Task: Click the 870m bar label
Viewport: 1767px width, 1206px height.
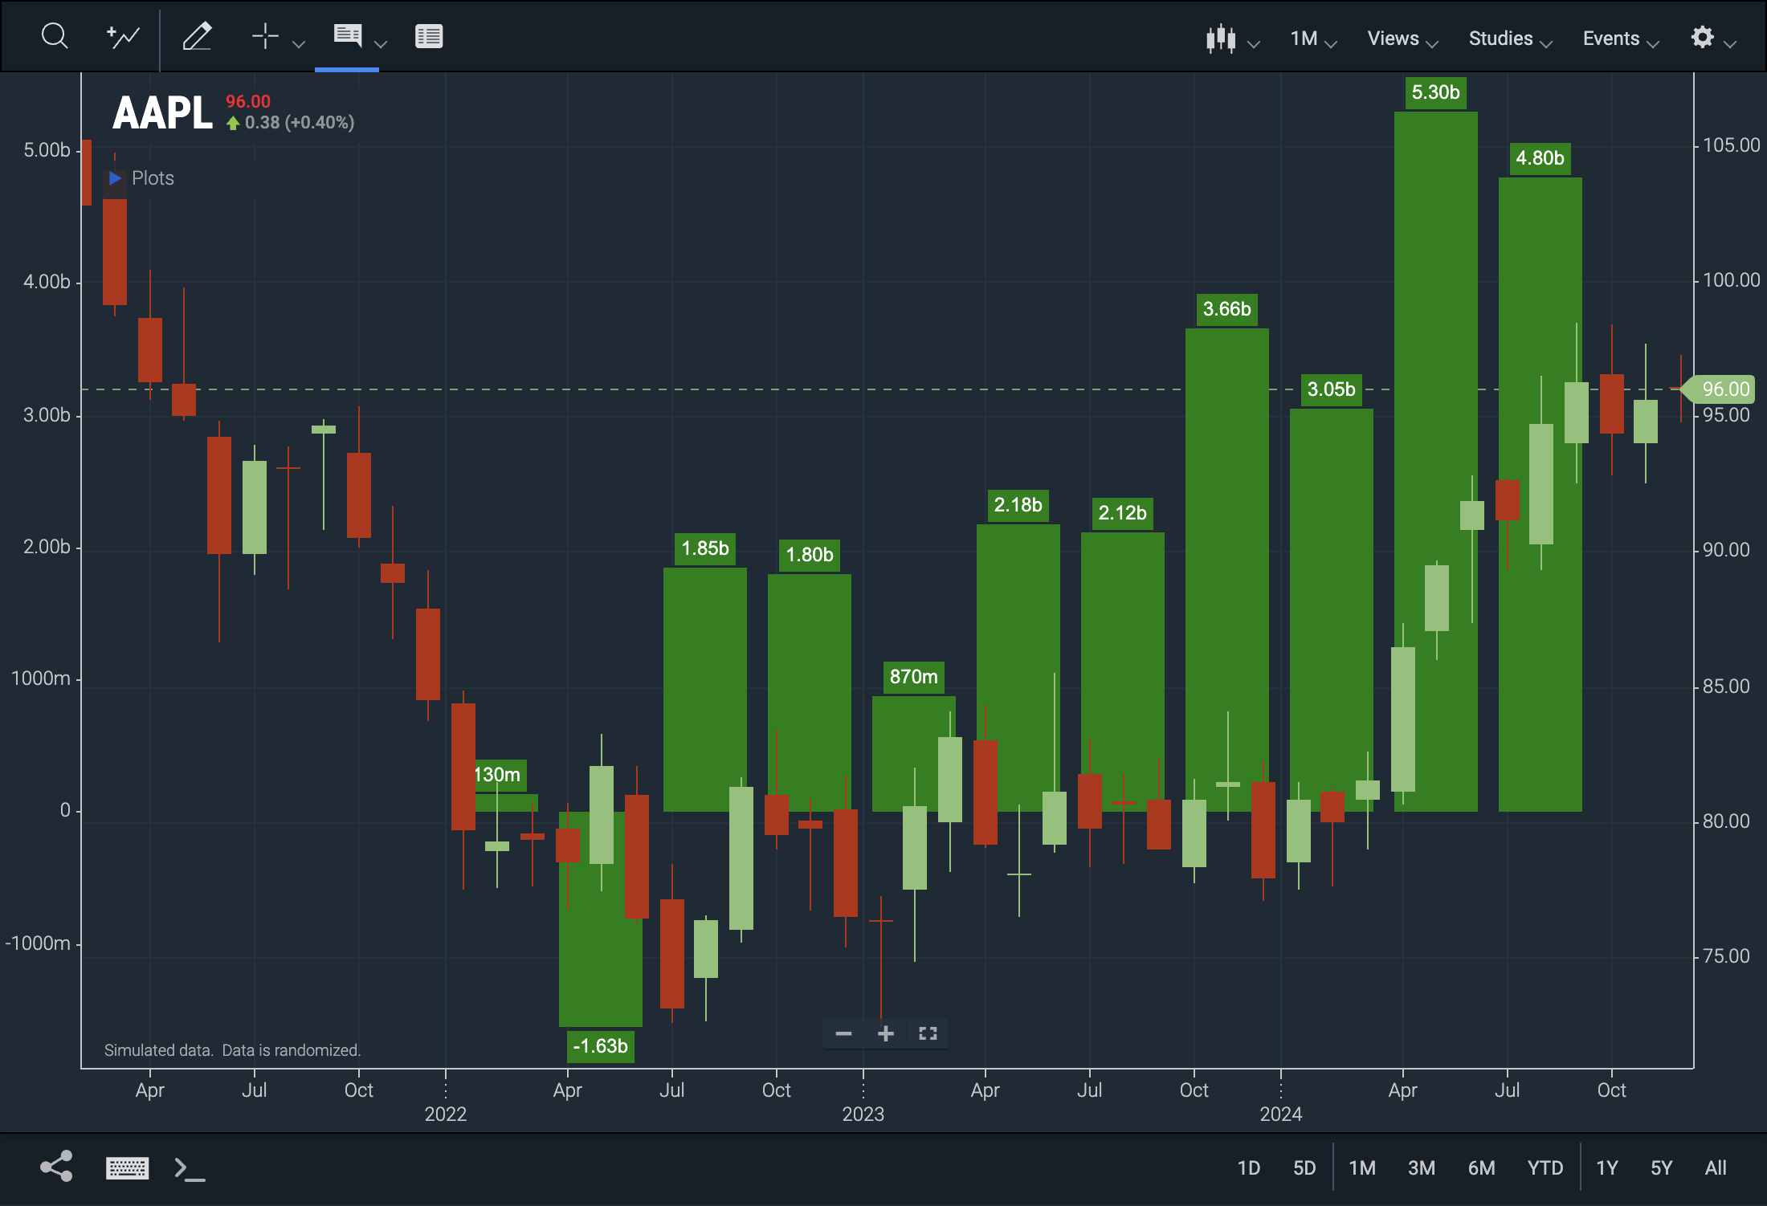Action: [913, 677]
